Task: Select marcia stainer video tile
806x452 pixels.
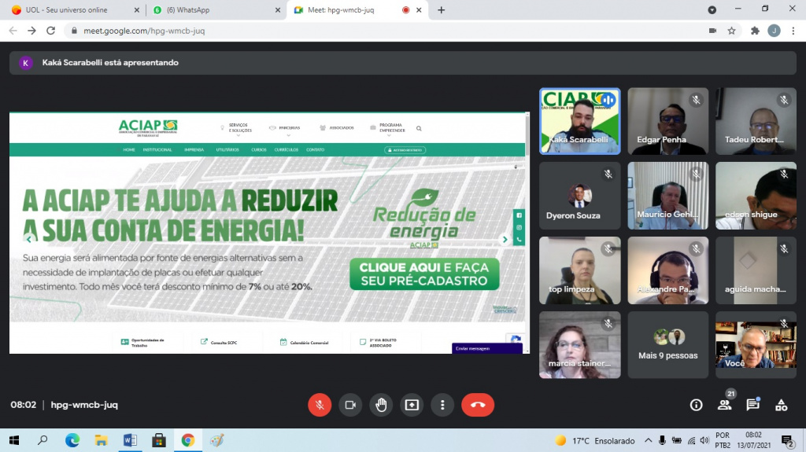Action: tap(580, 344)
